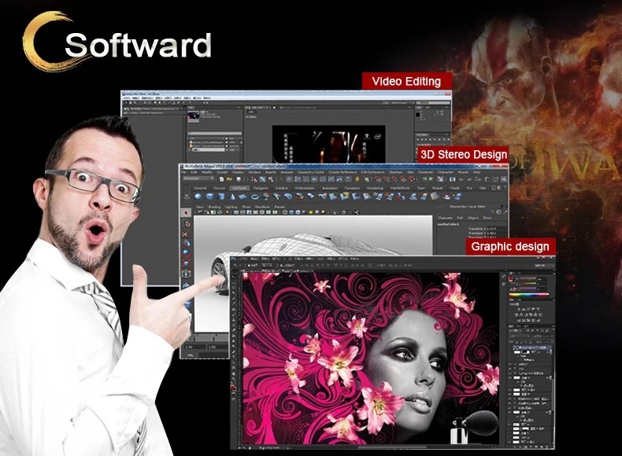Click the red slider in Photoshop Color panel
This screenshot has width=622, height=456.
click(528, 278)
